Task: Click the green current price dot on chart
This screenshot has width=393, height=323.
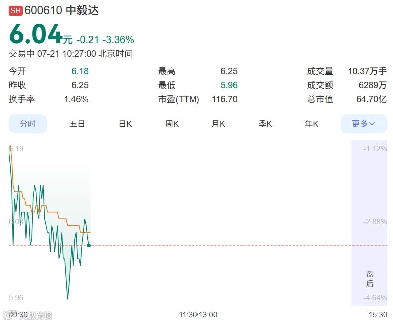Action: point(89,245)
